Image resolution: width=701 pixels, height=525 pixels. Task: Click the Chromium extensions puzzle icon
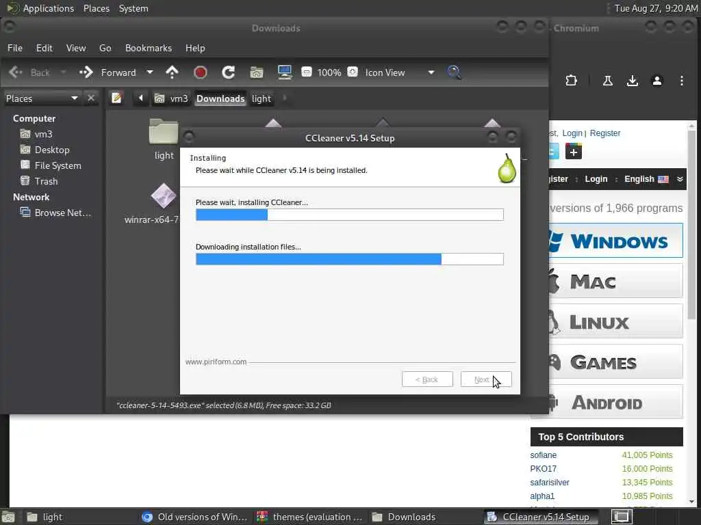coord(571,81)
